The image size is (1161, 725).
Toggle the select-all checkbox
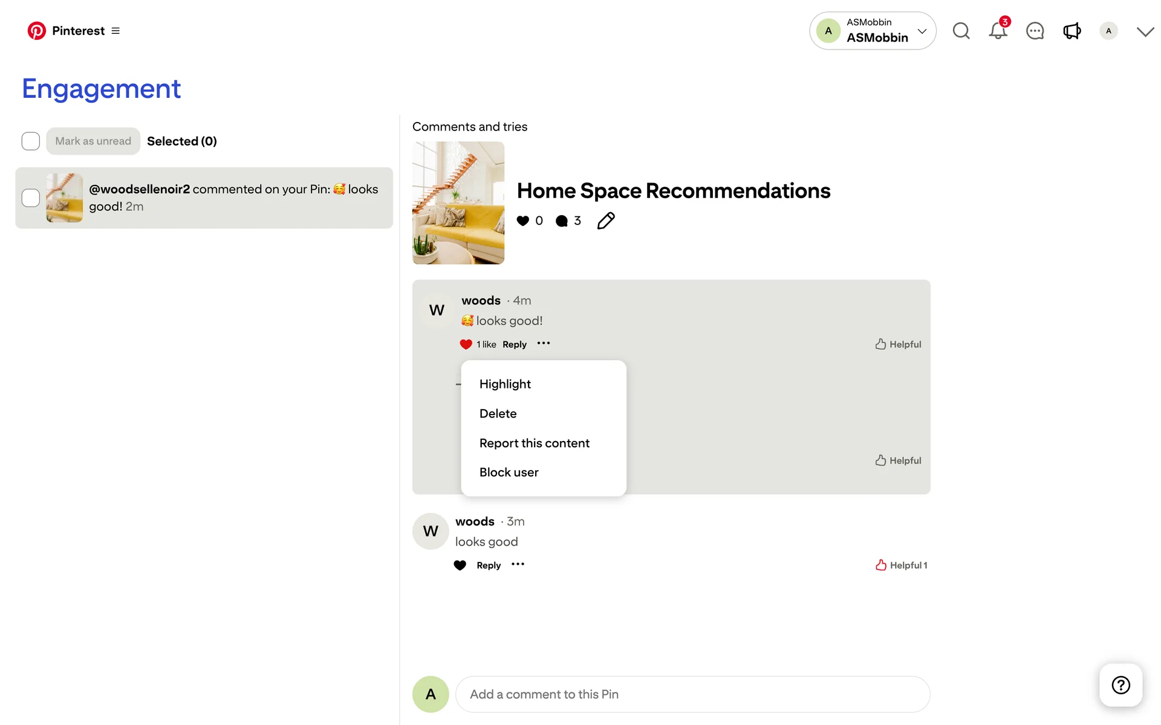pyautogui.click(x=31, y=141)
